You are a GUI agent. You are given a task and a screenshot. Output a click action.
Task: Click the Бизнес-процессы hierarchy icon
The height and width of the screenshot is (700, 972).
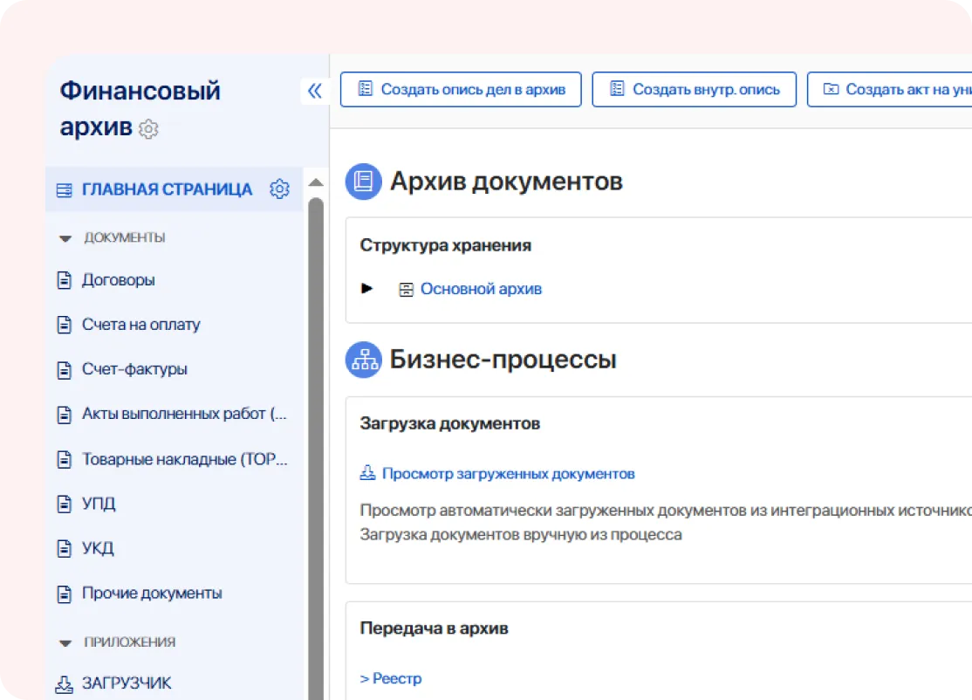tap(363, 358)
